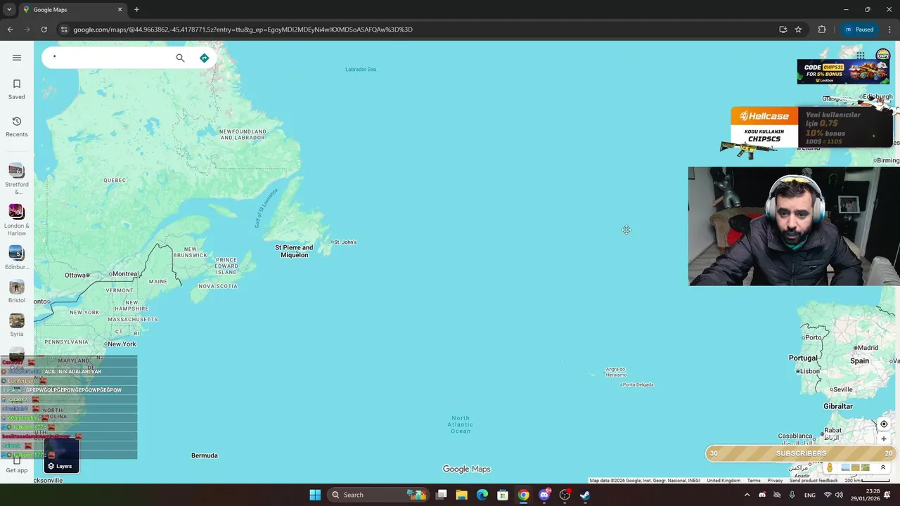Viewport: 900px width, 506px height.
Task: Click the Labrador Sea label
Action: 361,69
